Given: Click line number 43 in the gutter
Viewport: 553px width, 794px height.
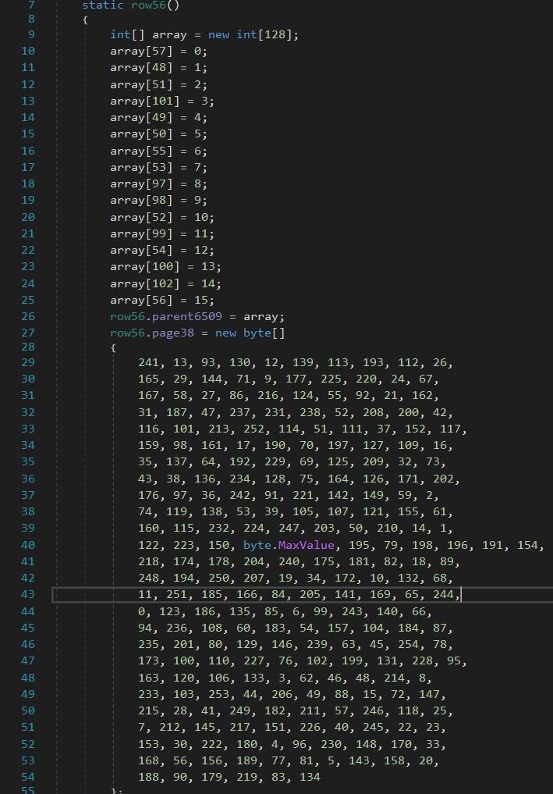Looking at the screenshot, I should coord(27,595).
